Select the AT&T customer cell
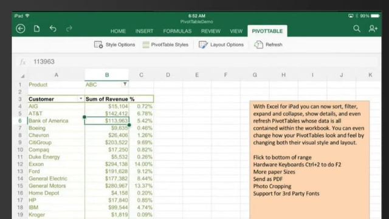Image resolution: width=389 pixels, height=219 pixels. pyautogui.click(x=57, y=114)
